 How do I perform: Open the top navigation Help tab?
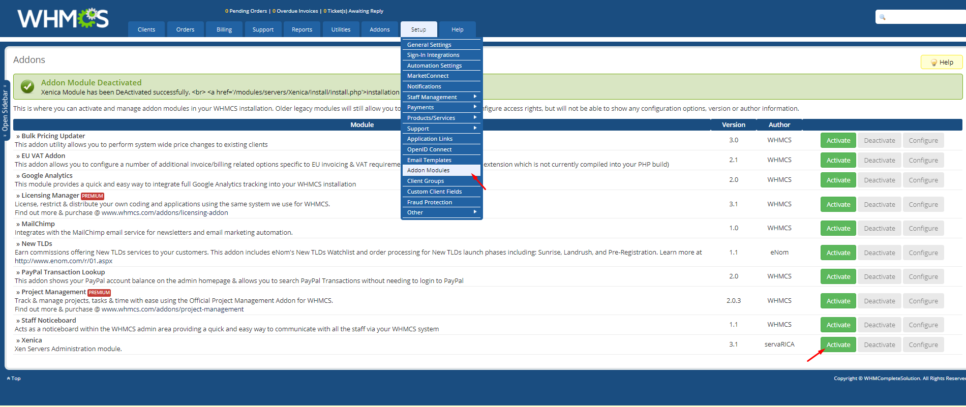(x=458, y=29)
